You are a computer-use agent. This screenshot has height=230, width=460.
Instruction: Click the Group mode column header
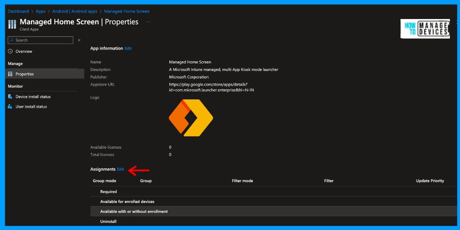click(x=104, y=181)
